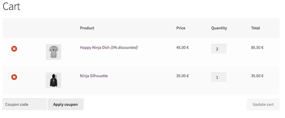Open the Happy Ninja Dish product link
Image resolution: width=285 pixels, height=118 pixels.
point(95,48)
